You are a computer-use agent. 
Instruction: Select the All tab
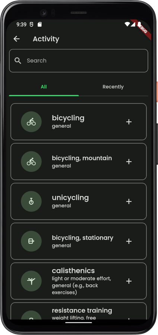[x=44, y=87]
